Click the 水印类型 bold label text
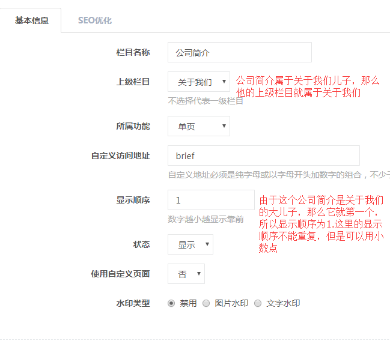390x341 pixels. [x=133, y=303]
